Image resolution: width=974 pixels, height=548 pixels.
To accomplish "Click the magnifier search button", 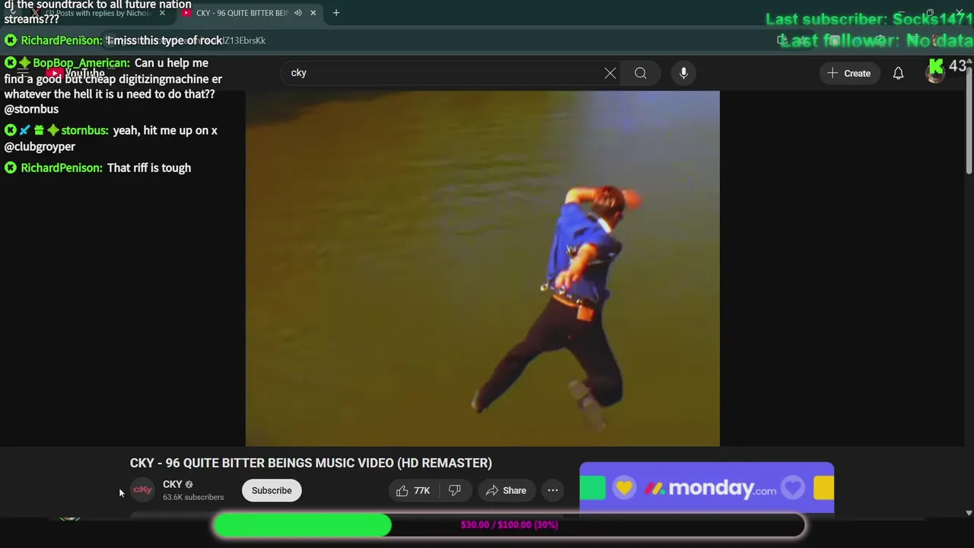I will (x=641, y=73).
